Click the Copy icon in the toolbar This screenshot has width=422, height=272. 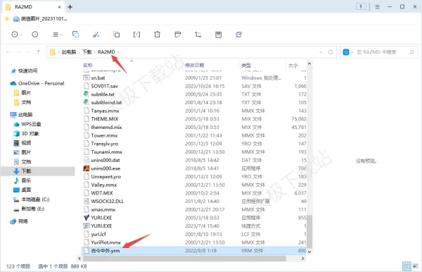coord(76,35)
